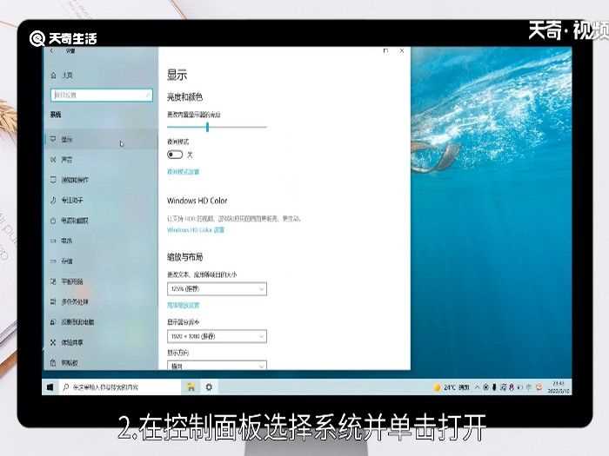Open the Windows Start menu

pos(50,387)
